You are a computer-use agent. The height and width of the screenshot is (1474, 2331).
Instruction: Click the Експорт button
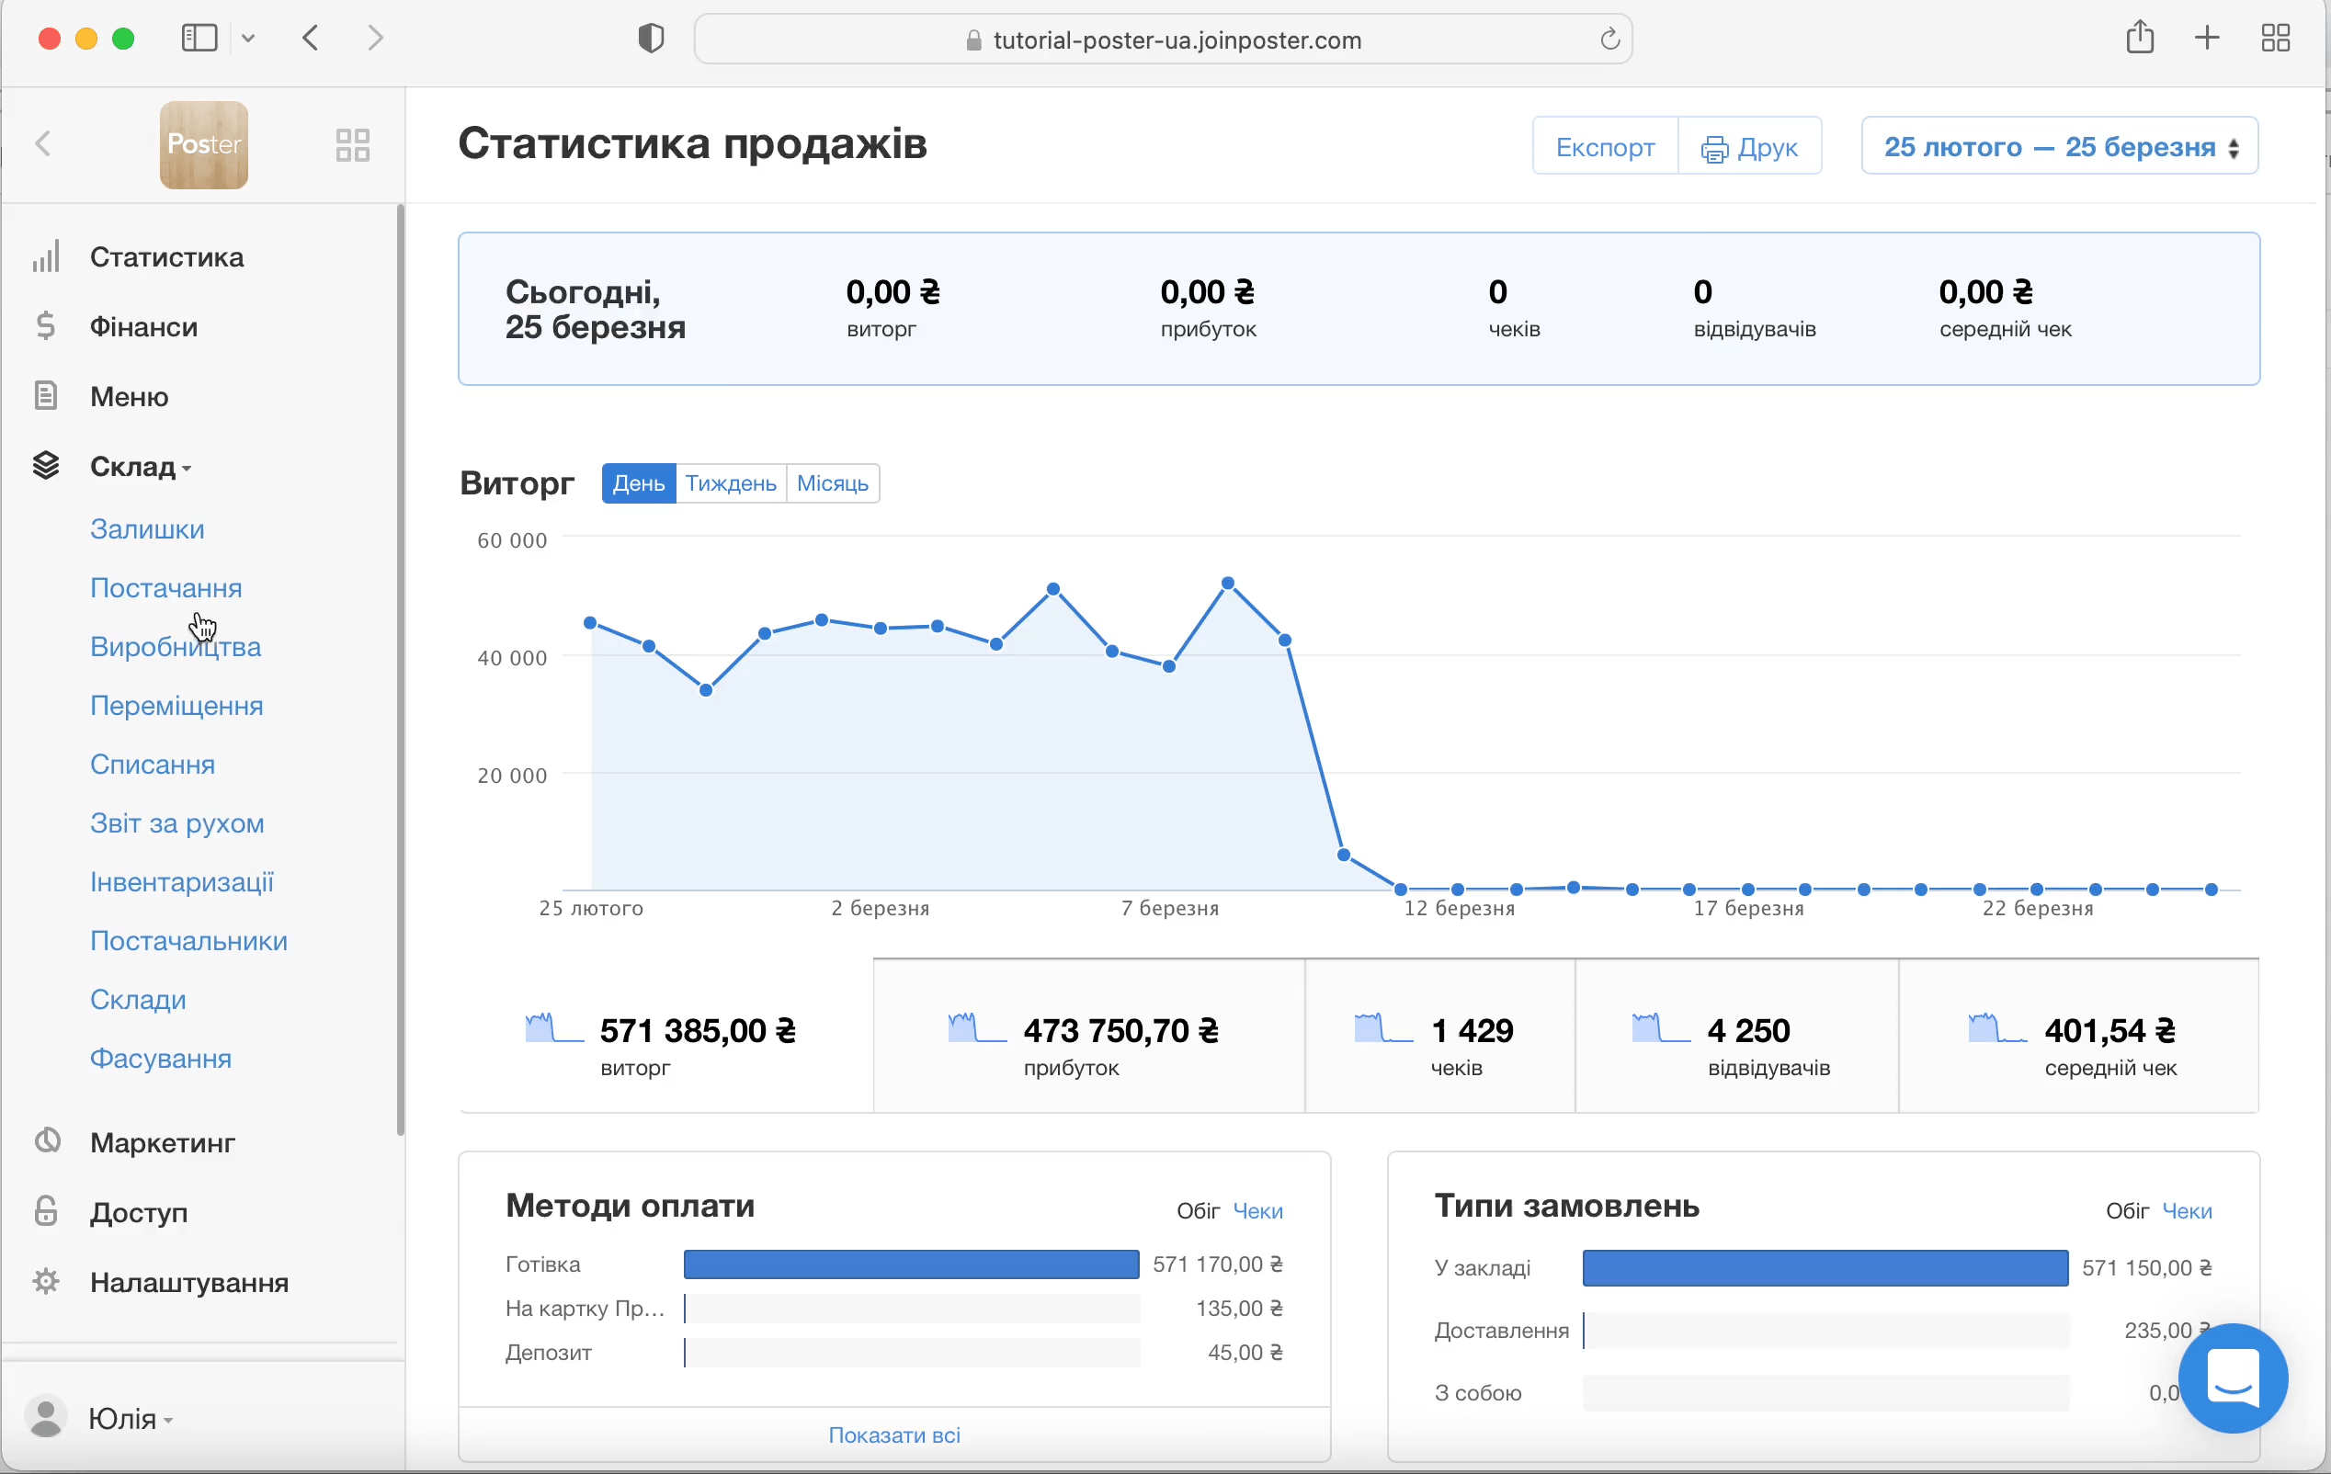tap(1604, 146)
